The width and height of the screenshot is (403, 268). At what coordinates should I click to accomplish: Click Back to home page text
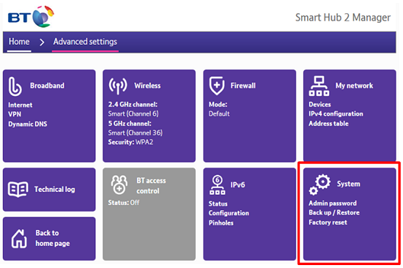[53, 238]
